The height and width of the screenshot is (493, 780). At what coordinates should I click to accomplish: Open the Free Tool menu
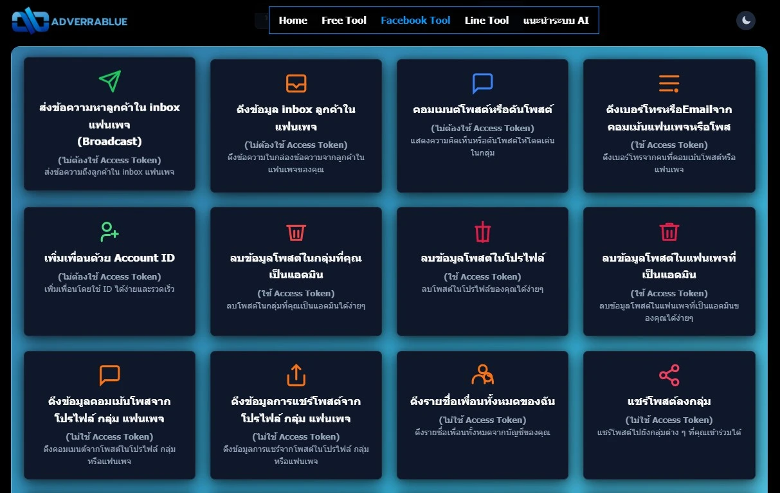(344, 21)
